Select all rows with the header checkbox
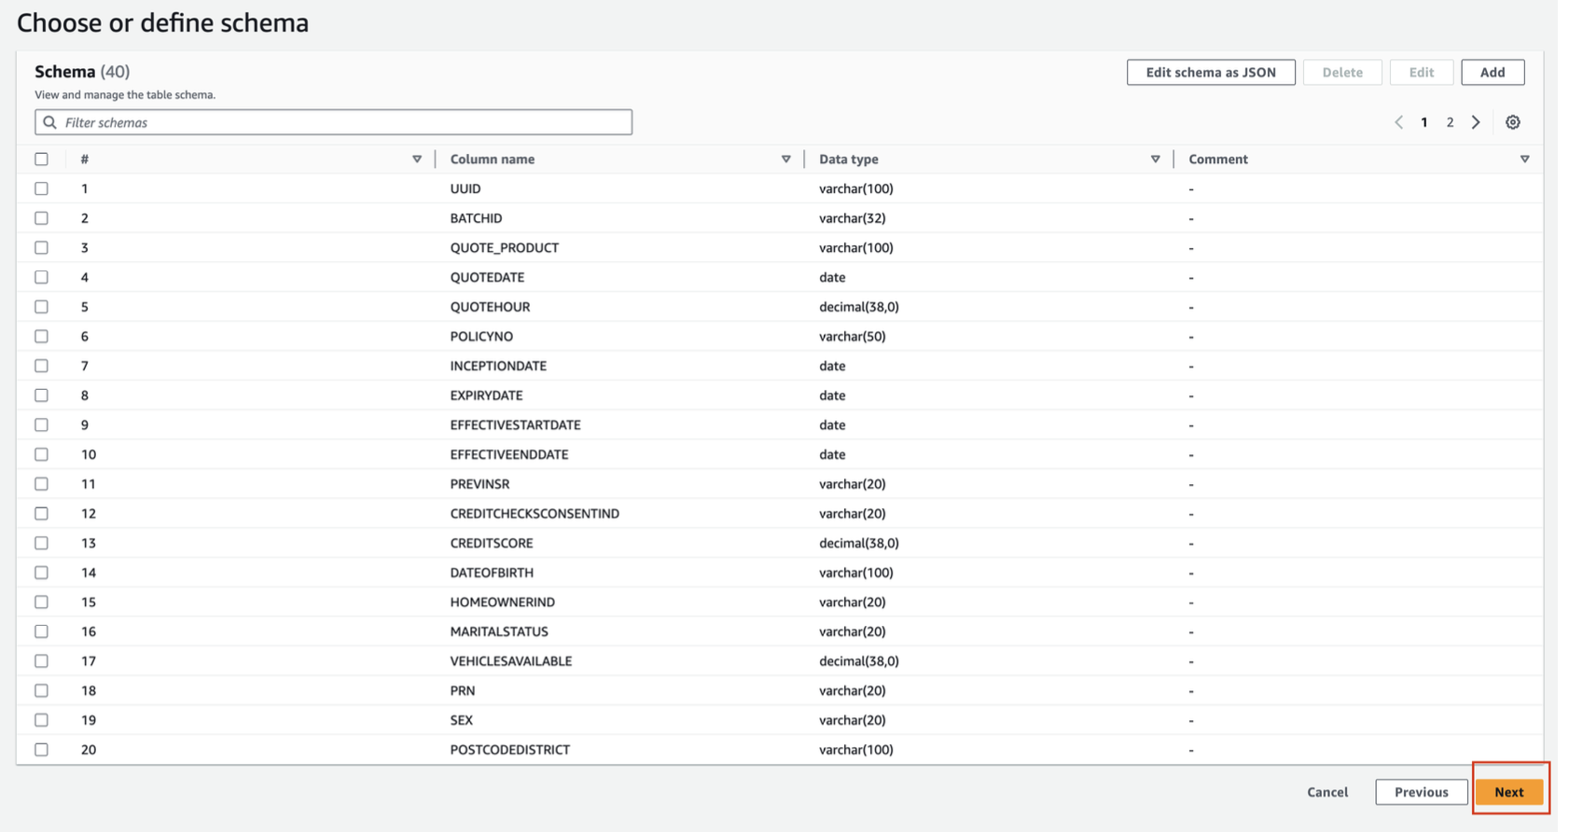This screenshot has width=1569, height=832. (x=41, y=159)
